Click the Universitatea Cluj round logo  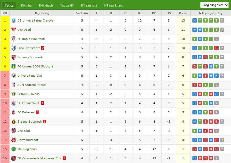pos(14,76)
